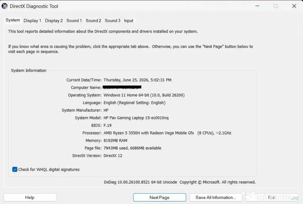Click the DxDiag 10.00.26100.8521 version text

(x=140, y=182)
